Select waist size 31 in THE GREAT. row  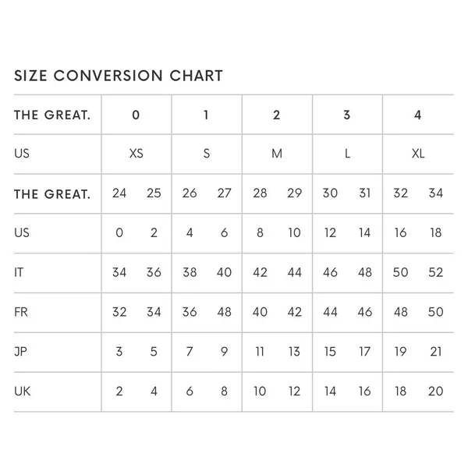(365, 193)
